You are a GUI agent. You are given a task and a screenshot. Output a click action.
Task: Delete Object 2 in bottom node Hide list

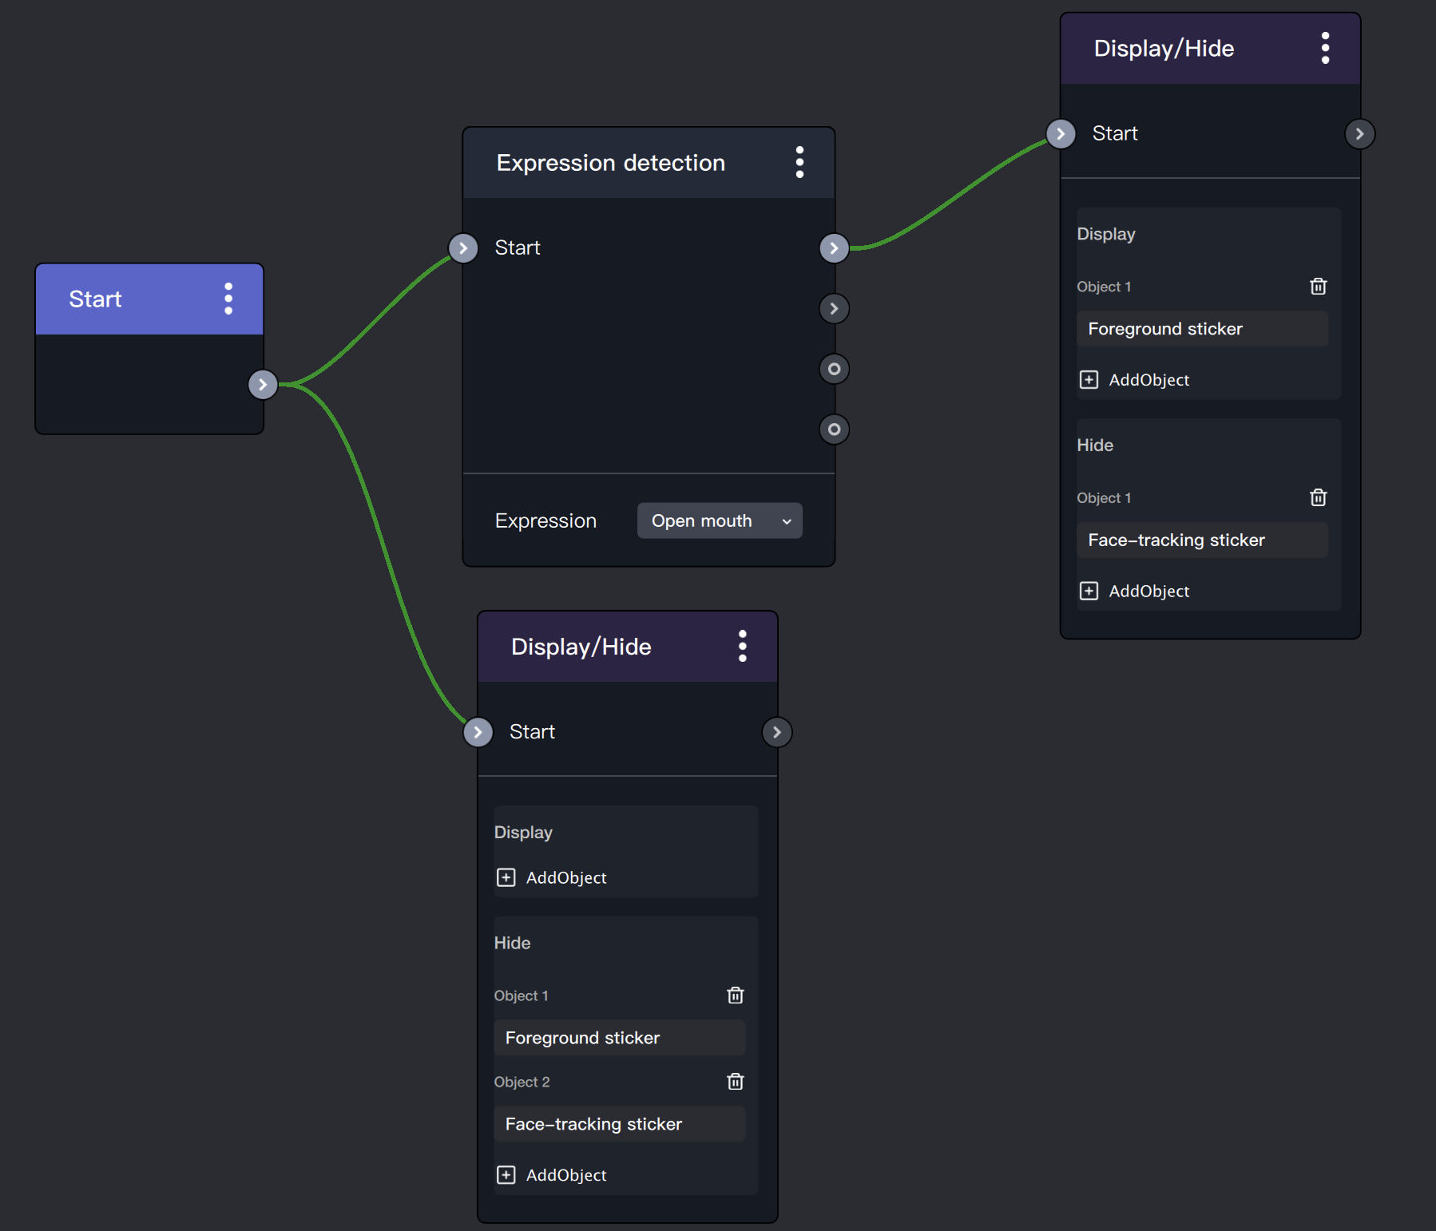735,1081
